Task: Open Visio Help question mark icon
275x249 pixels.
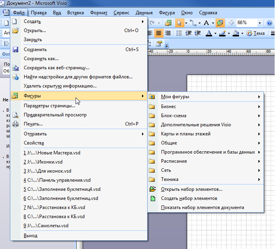Action: [x=269, y=23]
